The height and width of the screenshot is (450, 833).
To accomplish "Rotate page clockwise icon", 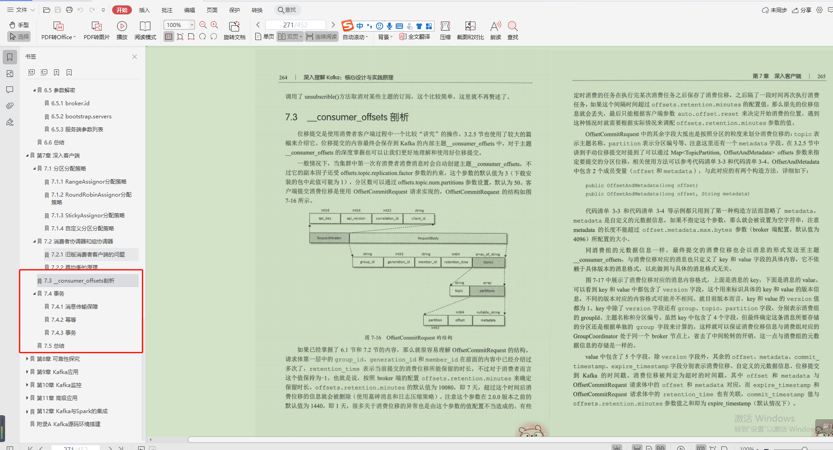I will pyautogui.click(x=214, y=37).
